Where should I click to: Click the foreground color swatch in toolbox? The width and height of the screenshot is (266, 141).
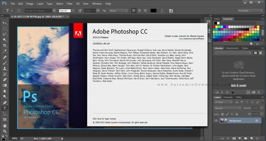[3, 139]
